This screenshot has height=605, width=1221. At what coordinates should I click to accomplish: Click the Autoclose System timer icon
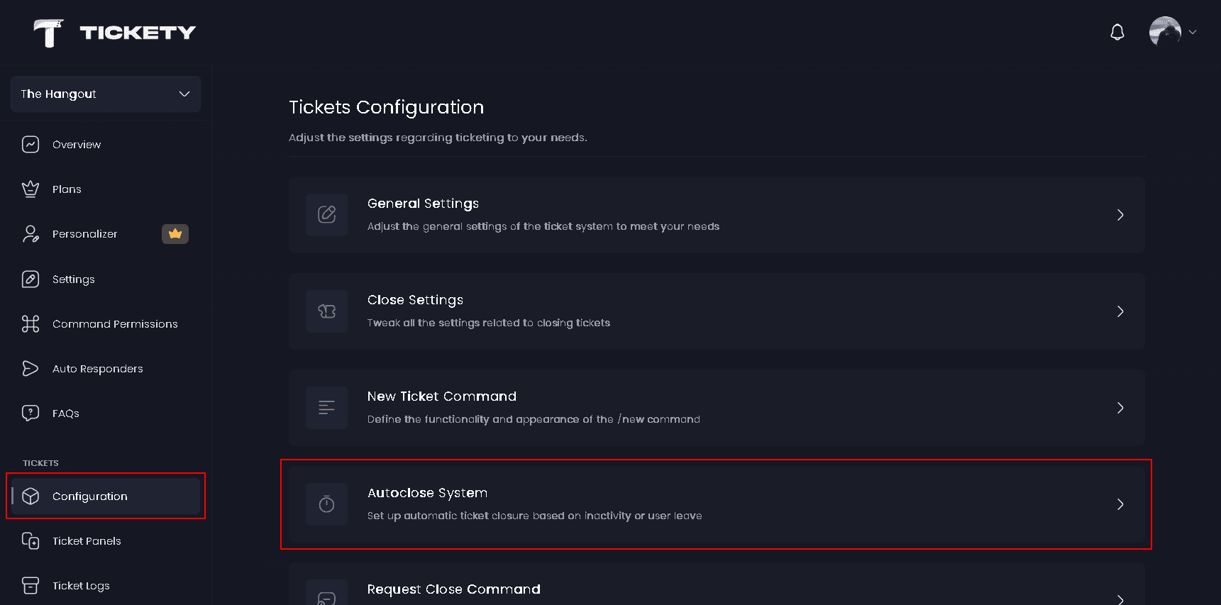coord(326,504)
